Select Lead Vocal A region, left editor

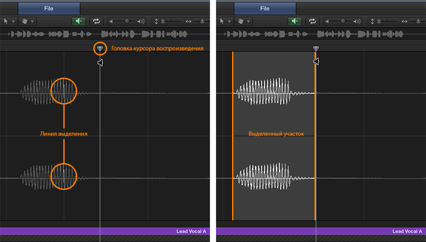click(105, 231)
